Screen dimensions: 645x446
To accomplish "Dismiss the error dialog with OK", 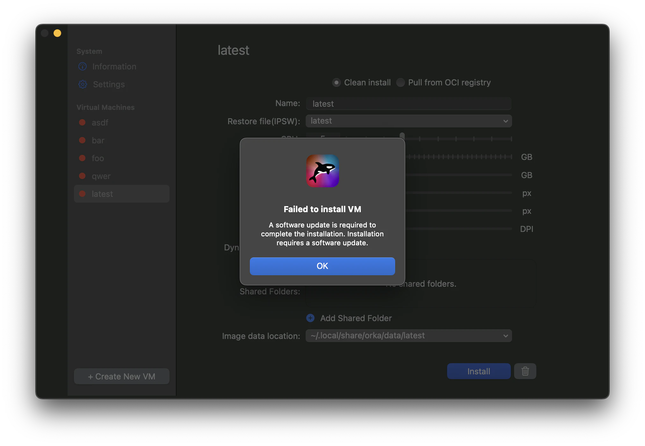I will (322, 266).
